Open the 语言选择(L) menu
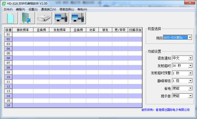Image resolution: width=197 pixels, height=119 pixels. (x=67, y=10)
